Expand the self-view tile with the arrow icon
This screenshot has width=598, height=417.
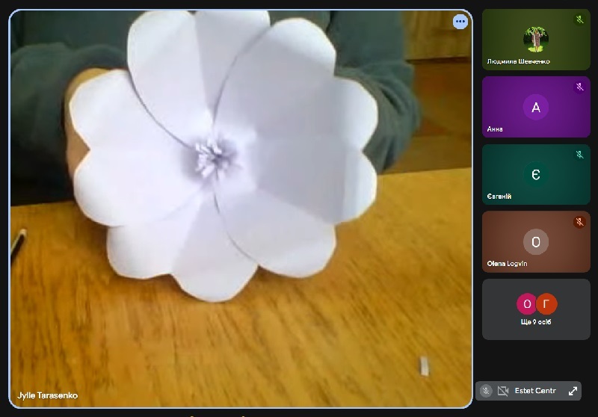[573, 391]
